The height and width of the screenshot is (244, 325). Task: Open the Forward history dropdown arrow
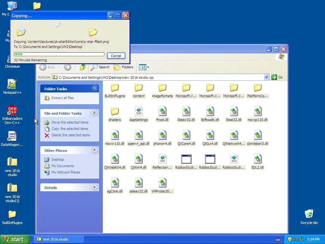[75, 67]
